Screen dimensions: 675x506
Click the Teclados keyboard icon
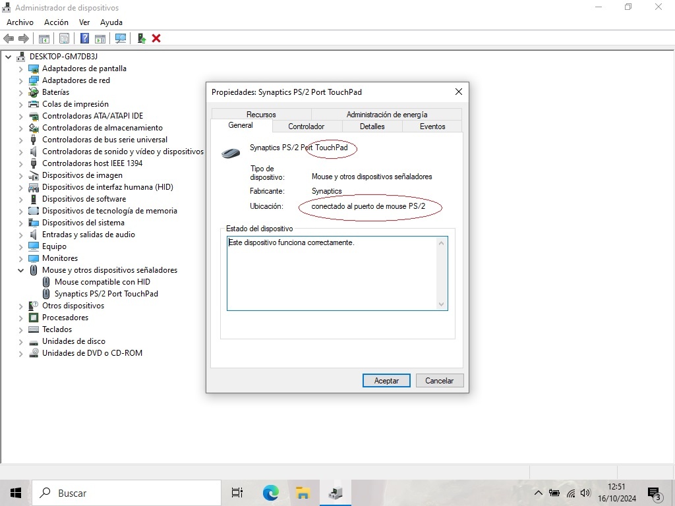pyautogui.click(x=34, y=329)
